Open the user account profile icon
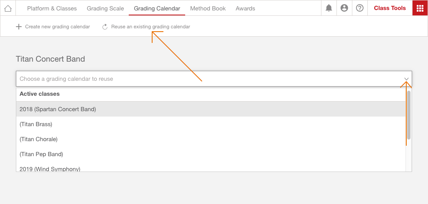This screenshot has width=428, height=204. pos(344,8)
